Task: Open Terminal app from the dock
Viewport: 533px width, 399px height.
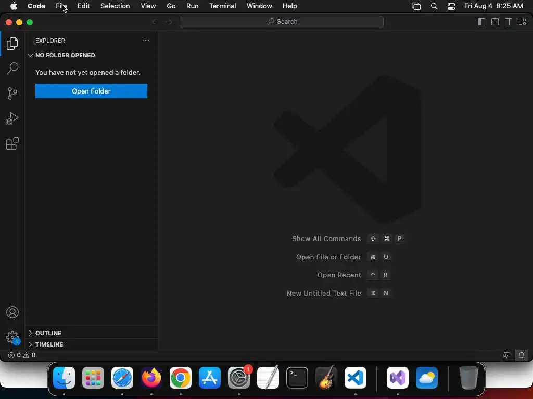Action: [x=297, y=378]
